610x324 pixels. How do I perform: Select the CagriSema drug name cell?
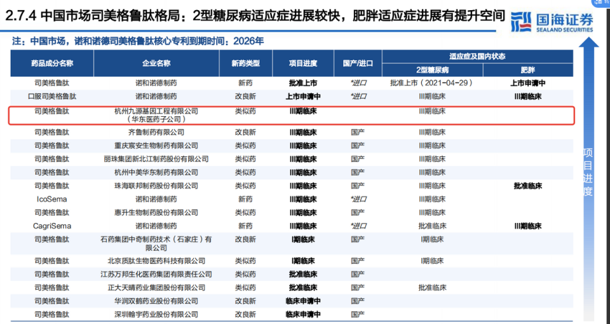click(x=52, y=226)
